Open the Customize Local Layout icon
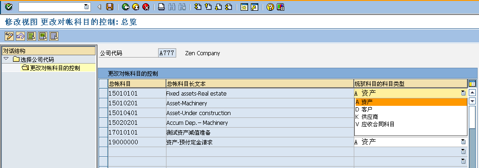This screenshot has width=479, height=168. (281, 7)
